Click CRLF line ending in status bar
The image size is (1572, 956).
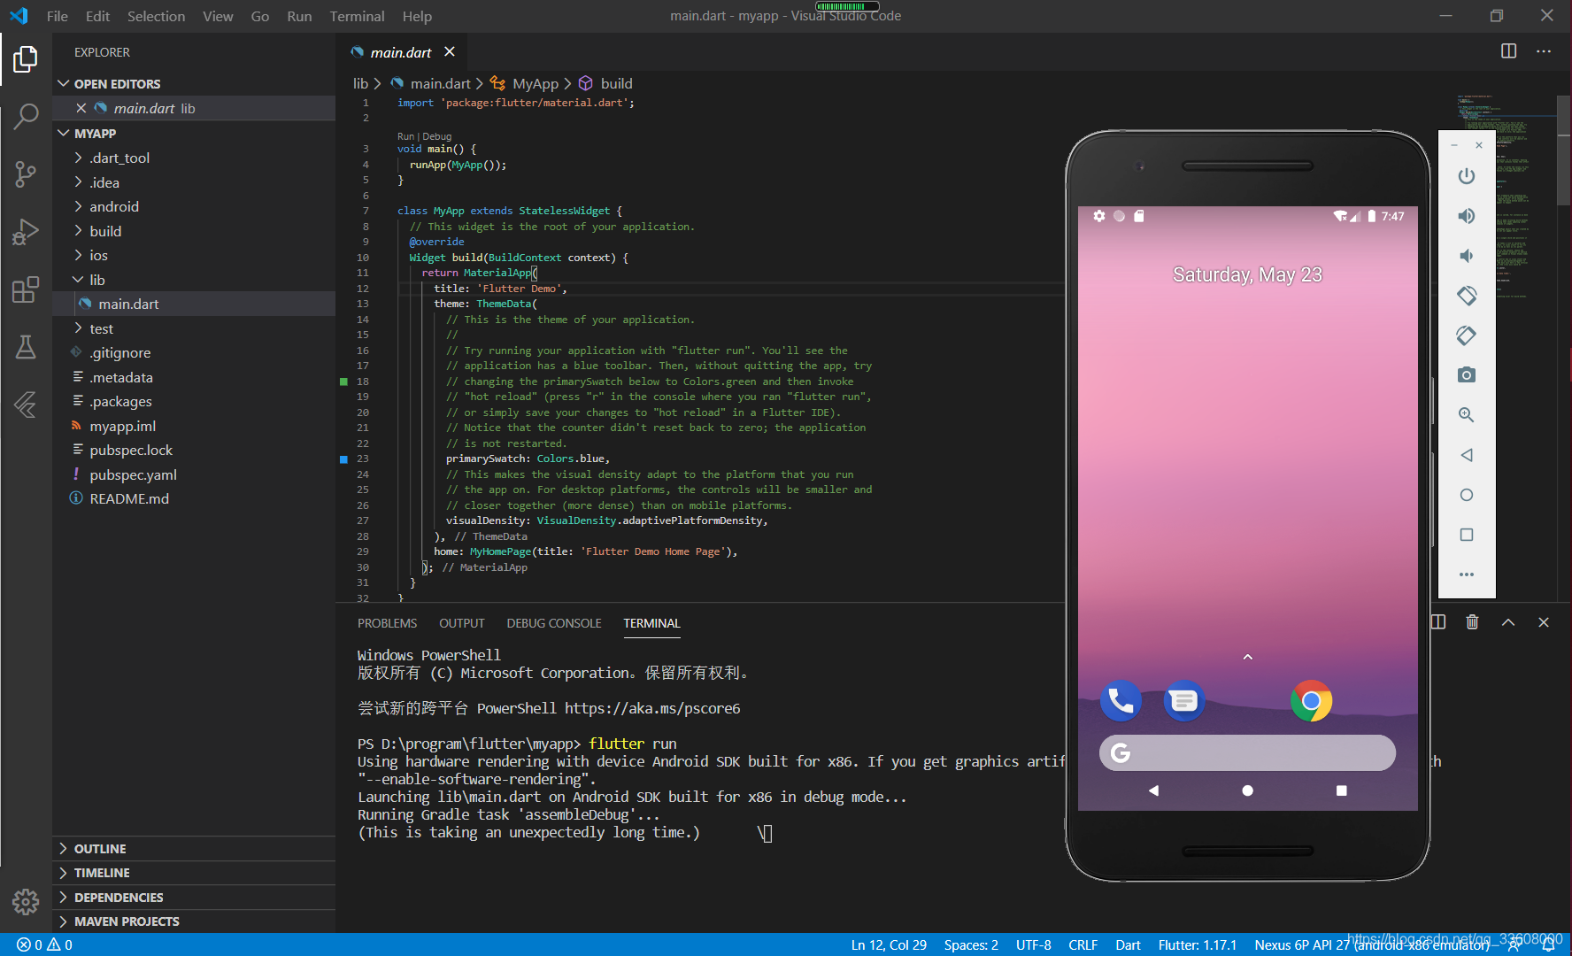(x=1083, y=944)
